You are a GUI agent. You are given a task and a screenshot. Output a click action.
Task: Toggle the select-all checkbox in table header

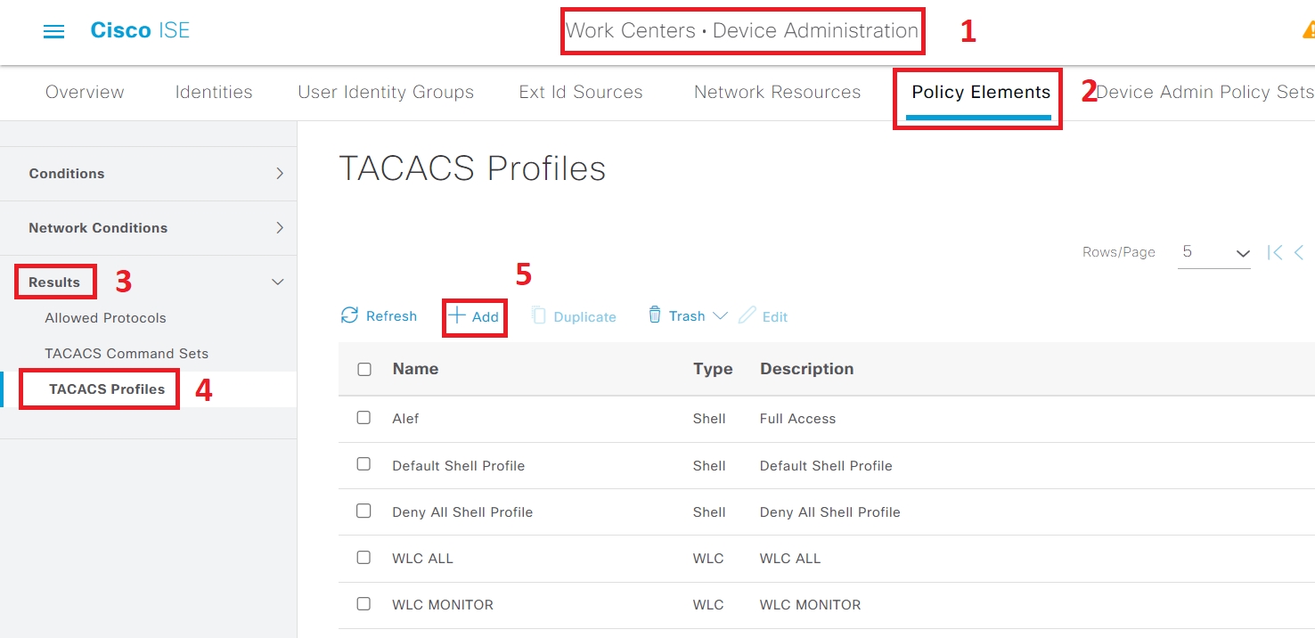tap(364, 369)
